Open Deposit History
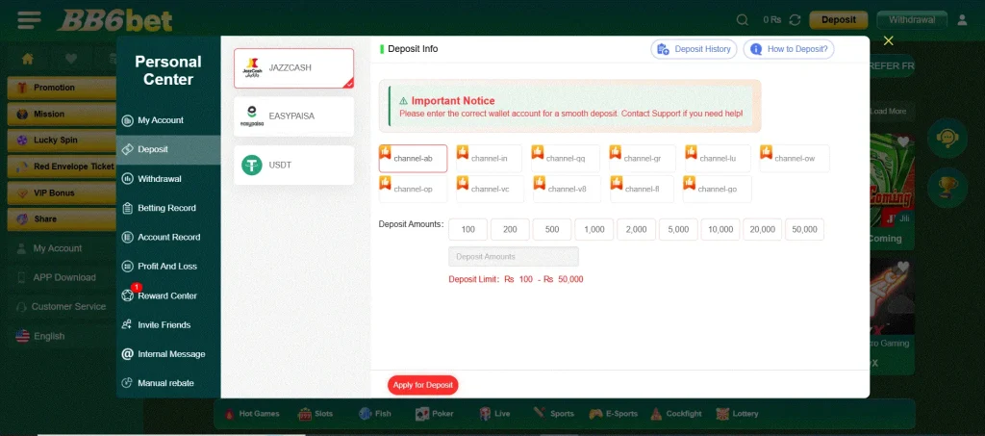 [x=695, y=49]
